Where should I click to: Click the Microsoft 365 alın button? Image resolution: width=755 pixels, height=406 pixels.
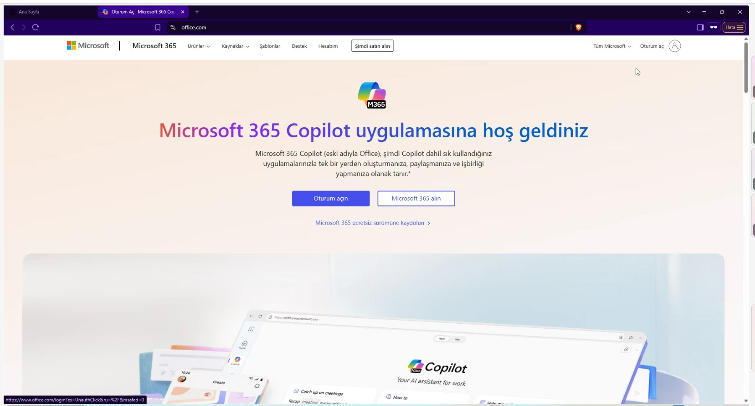tap(416, 198)
